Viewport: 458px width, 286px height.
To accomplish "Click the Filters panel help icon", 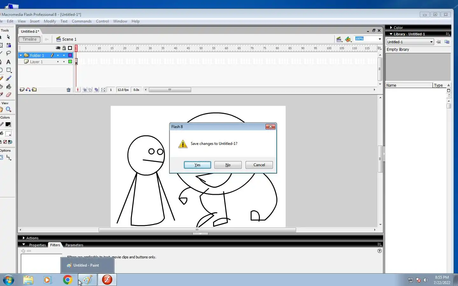I will [x=379, y=251].
